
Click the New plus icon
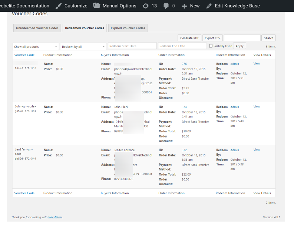(x=184, y=6)
